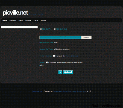Open the F.A.Q. page

pos(36,20)
